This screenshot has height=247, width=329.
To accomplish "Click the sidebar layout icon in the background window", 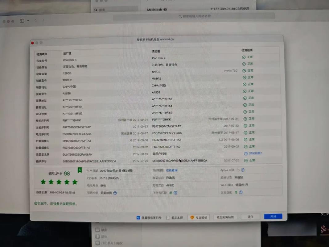I will [x=22, y=20].
